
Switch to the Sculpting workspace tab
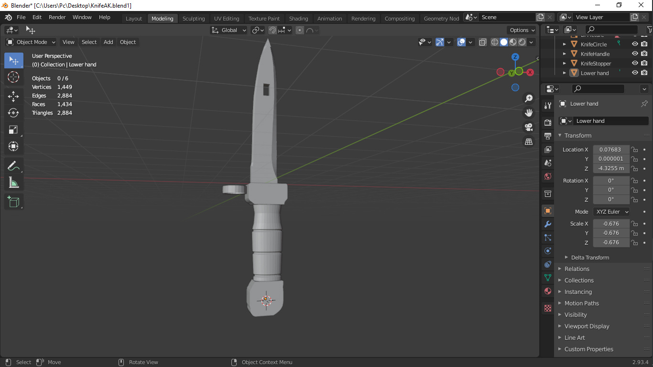coord(194,19)
